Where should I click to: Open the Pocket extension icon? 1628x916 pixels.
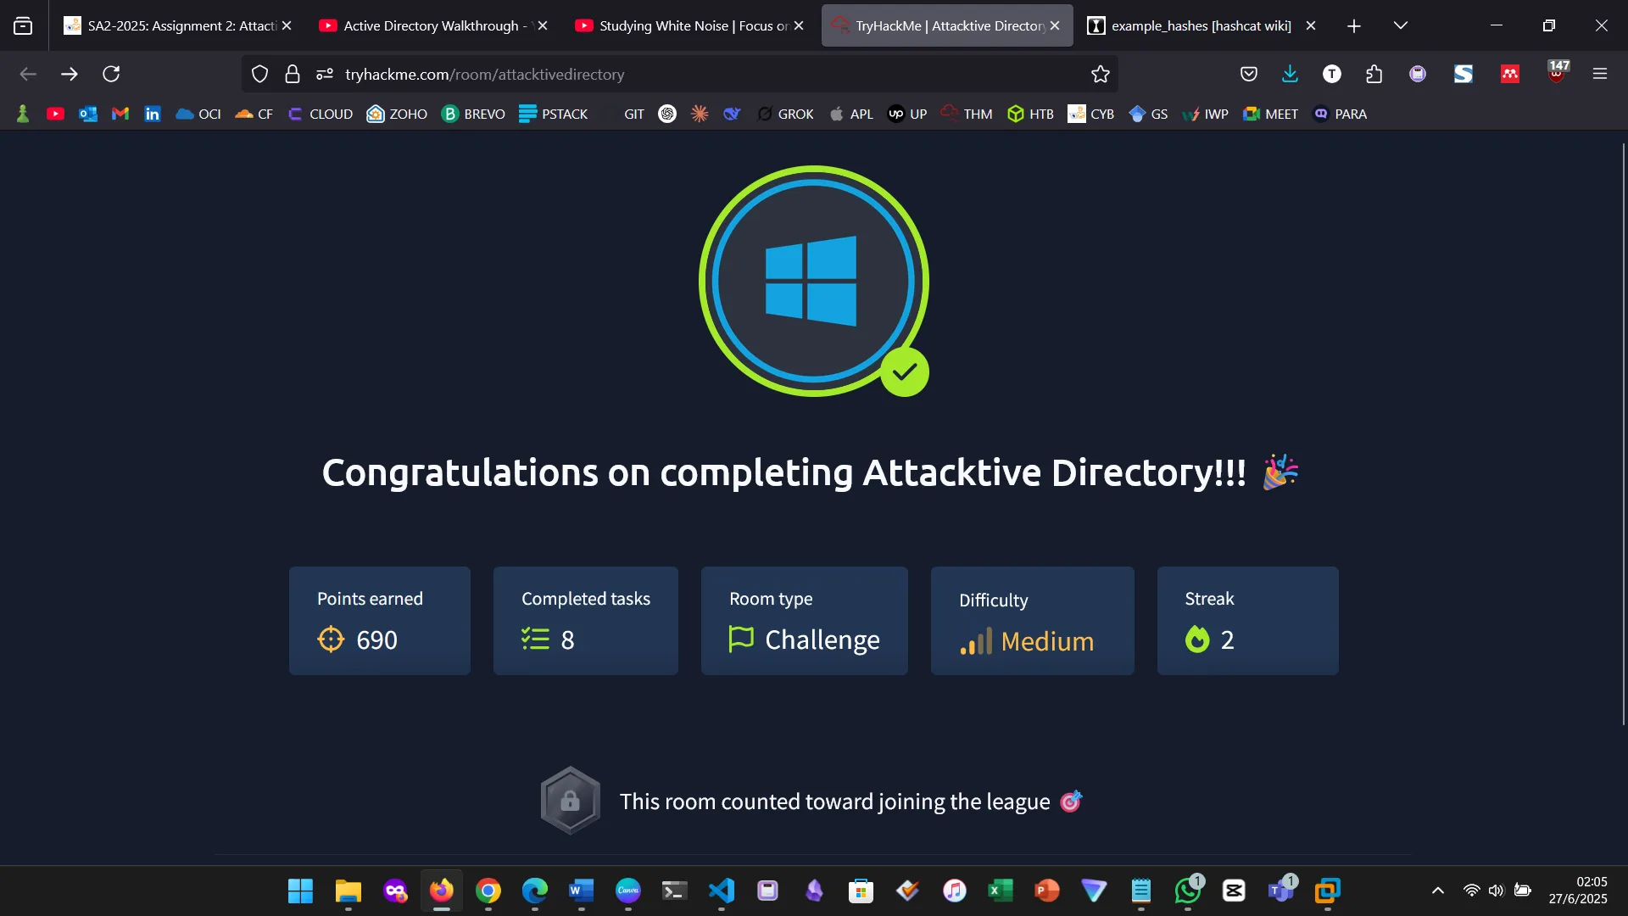click(x=1248, y=74)
